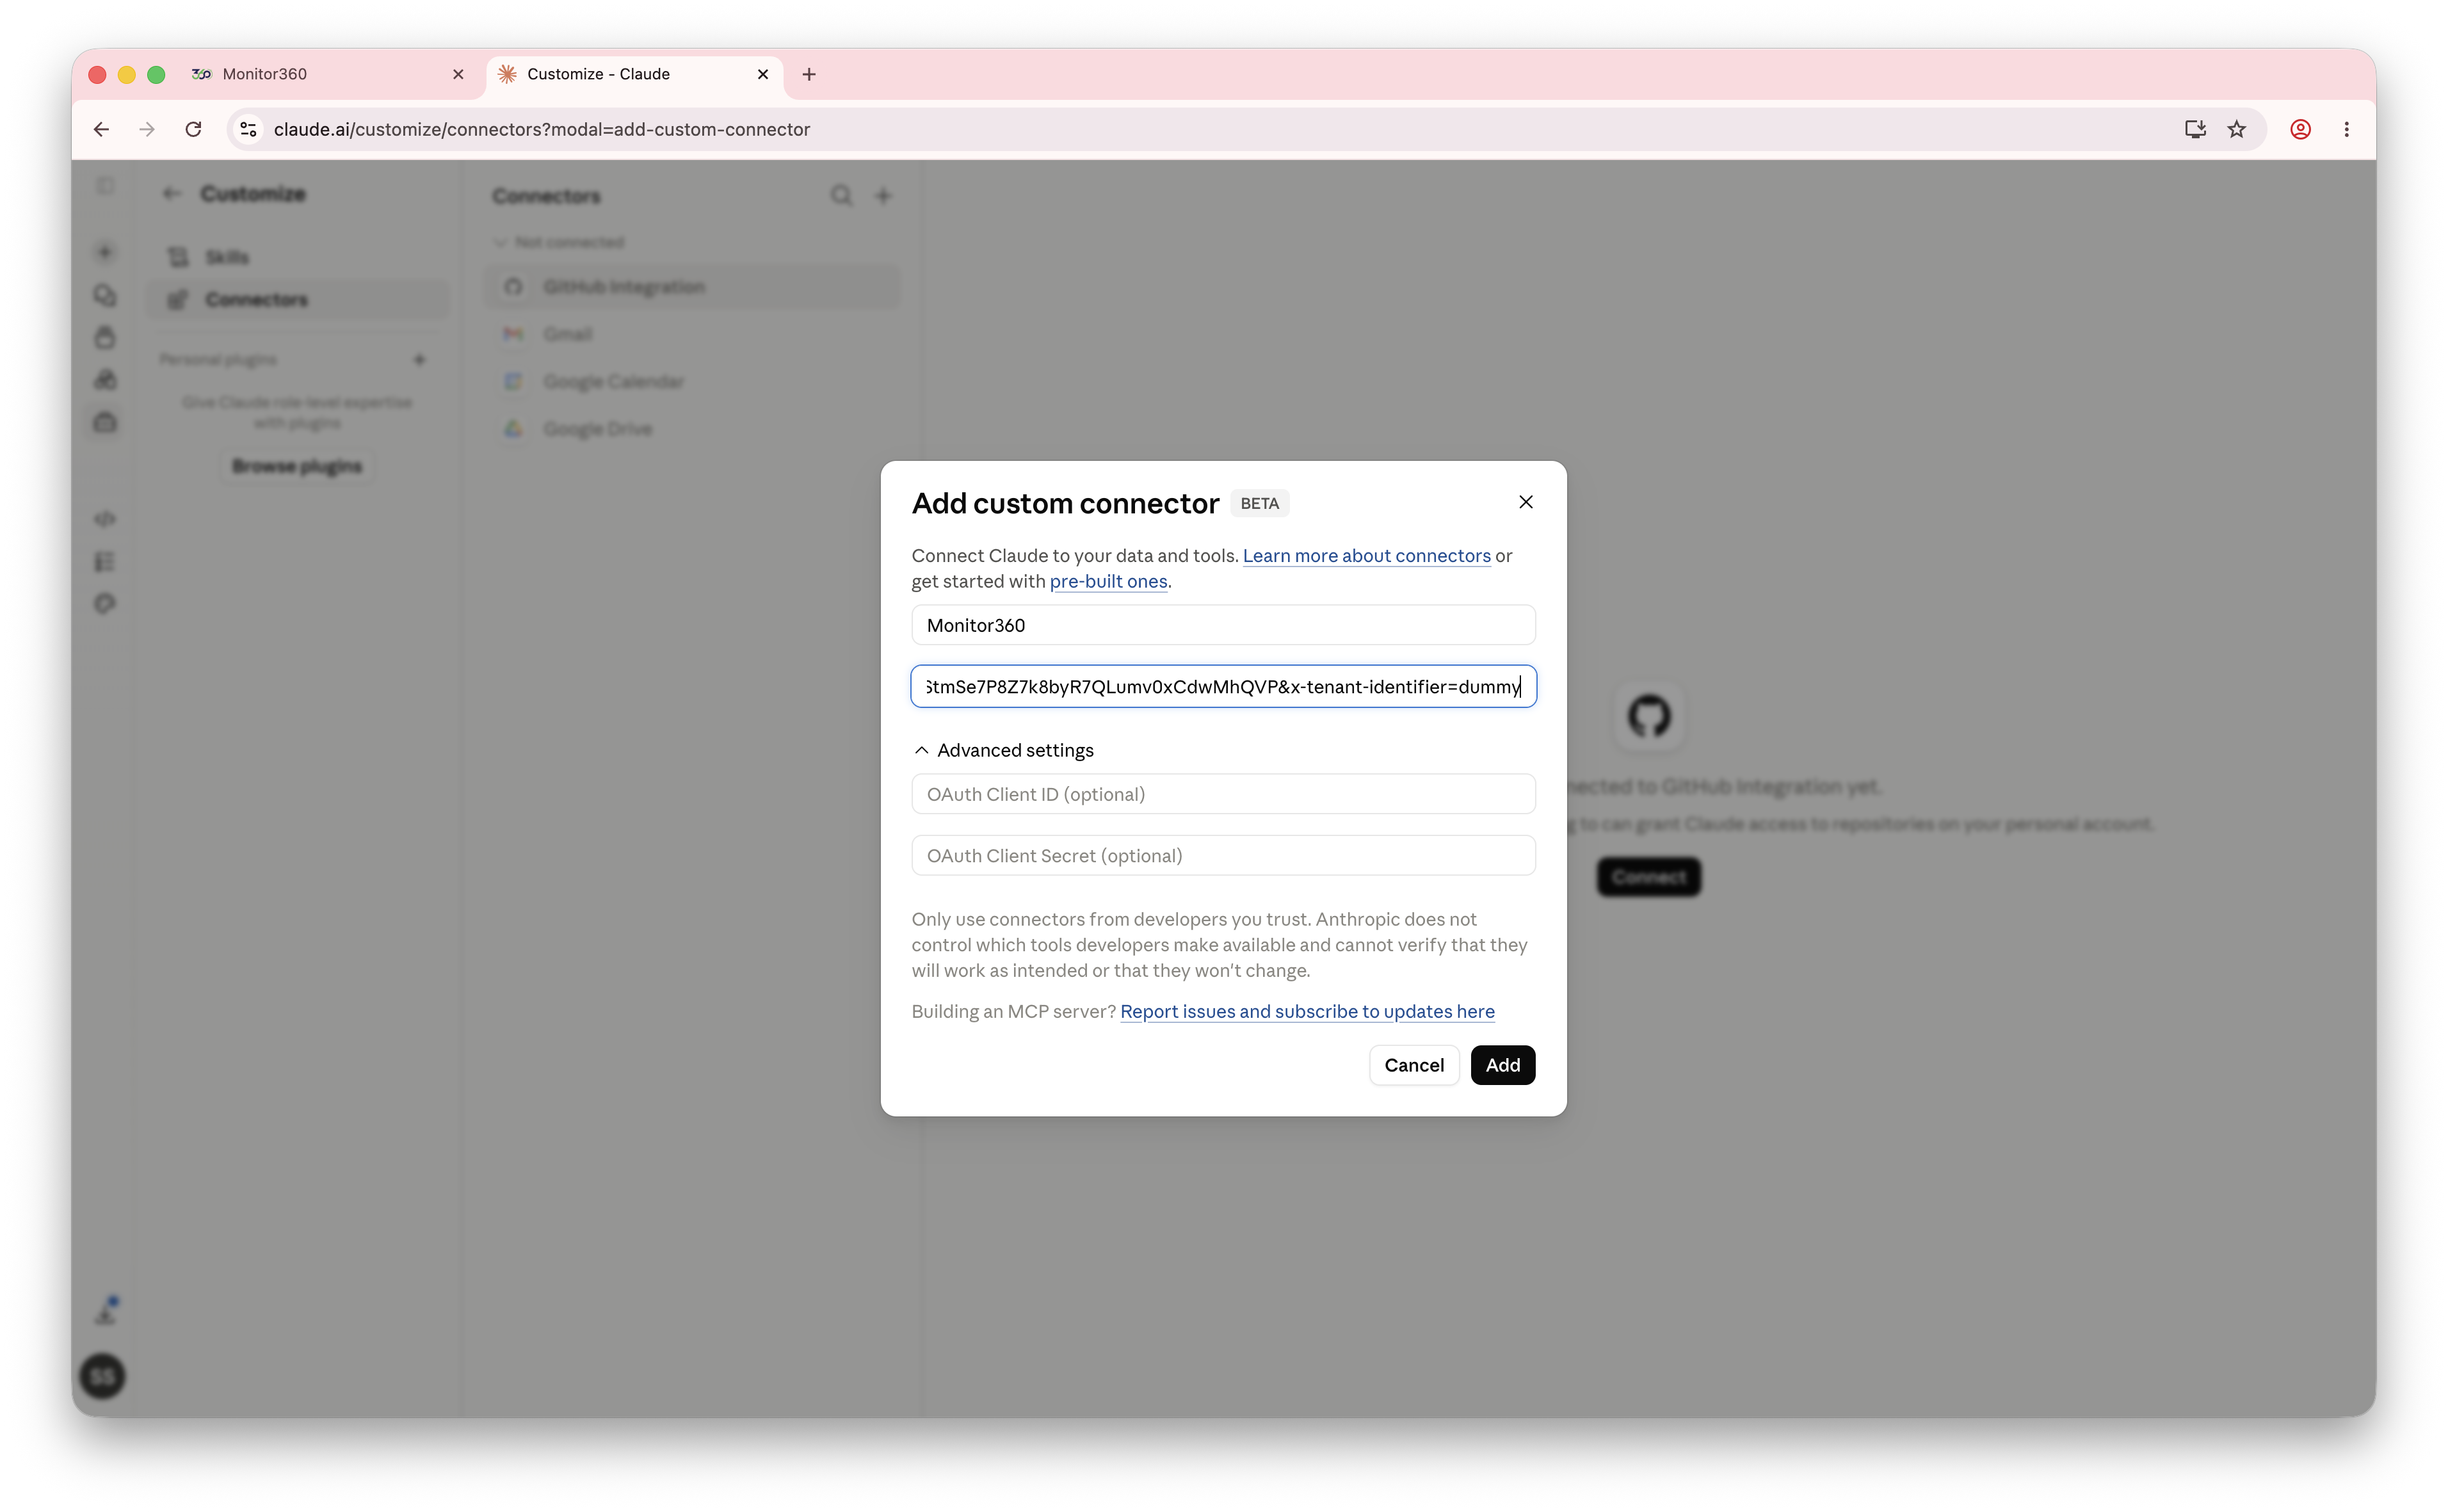Select the Customize - Claude browser tab
This screenshot has height=1512, width=2448.
click(x=634, y=74)
